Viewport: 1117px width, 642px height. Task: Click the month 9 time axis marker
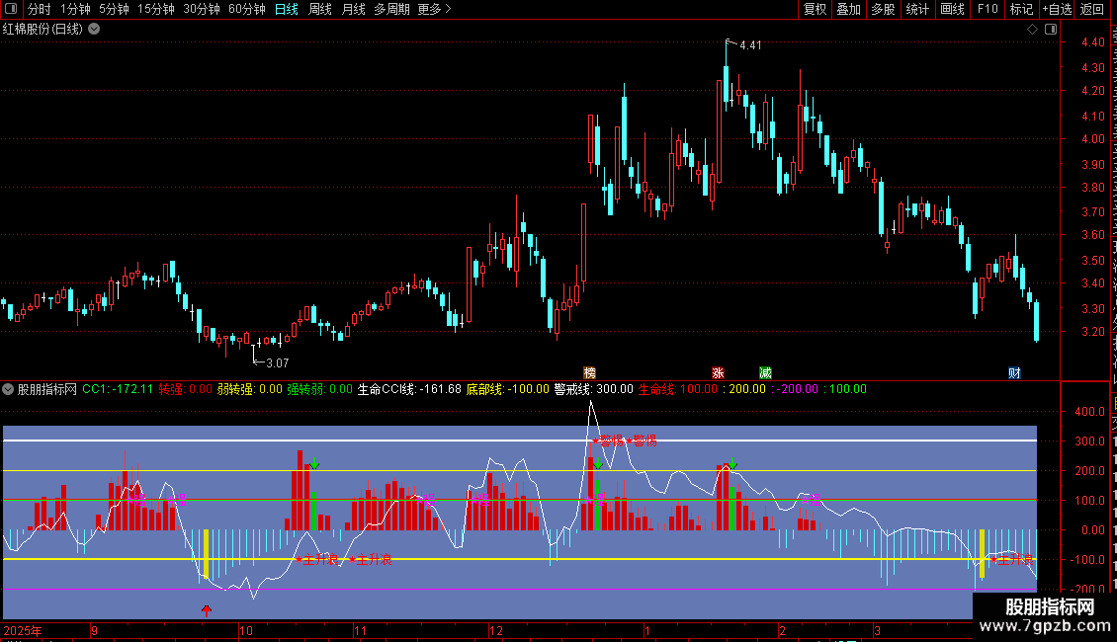click(94, 630)
